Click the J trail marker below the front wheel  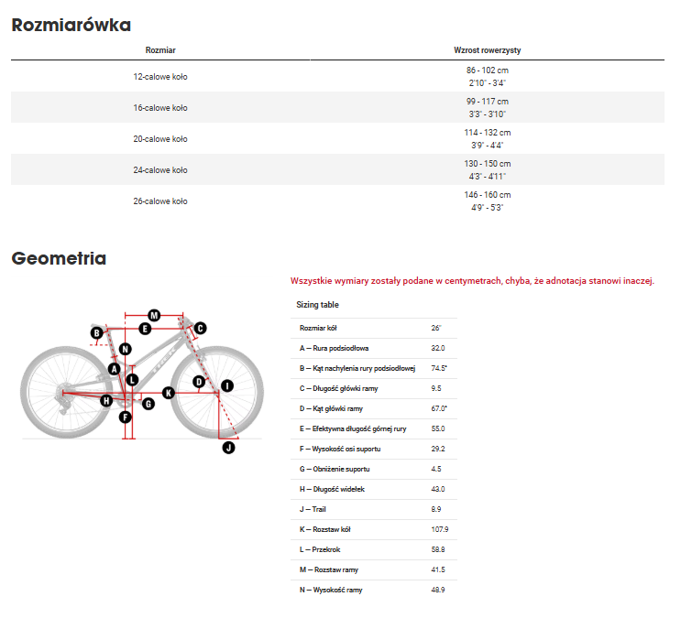point(229,448)
